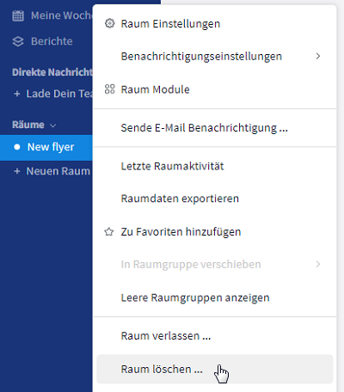Viewport: 344px width, 392px height.
Task: Click the Direkte Nachrichten heading
Action: (52, 72)
